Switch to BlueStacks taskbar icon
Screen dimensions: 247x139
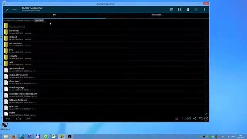pos(62,136)
